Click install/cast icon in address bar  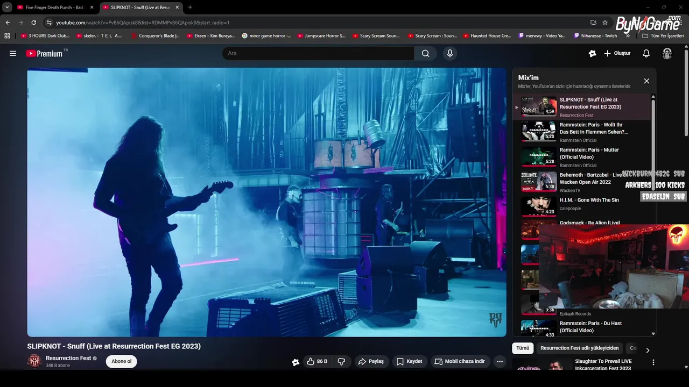click(x=593, y=23)
